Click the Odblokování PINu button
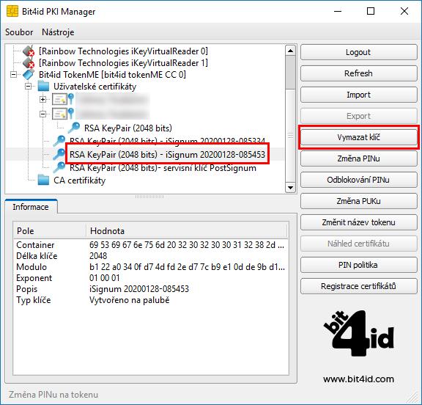This screenshot has height=405, width=422. pos(358,180)
